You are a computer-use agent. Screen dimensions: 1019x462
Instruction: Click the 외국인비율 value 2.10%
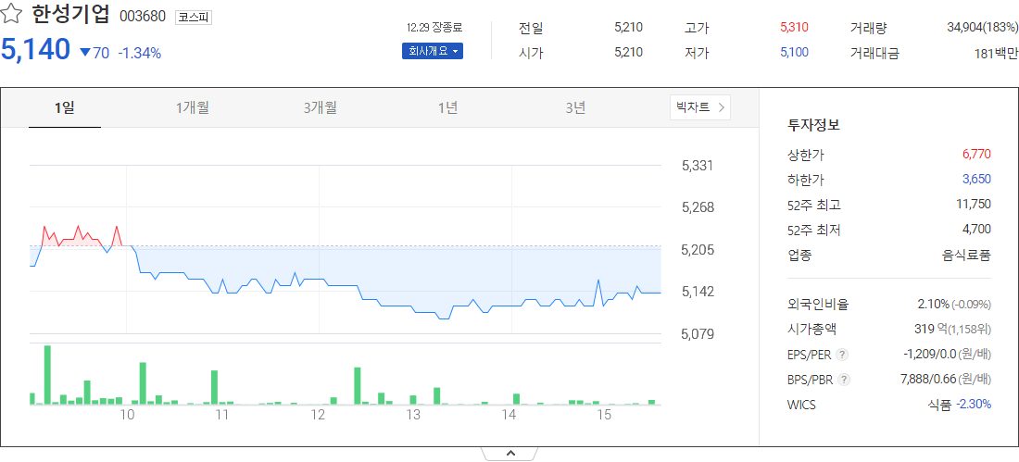934,304
